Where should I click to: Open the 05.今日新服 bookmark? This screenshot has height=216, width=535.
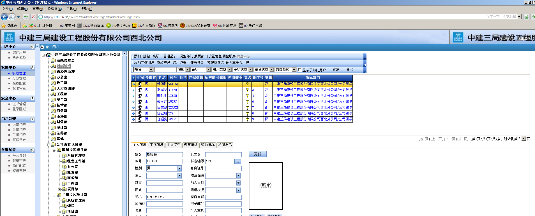[x=144, y=25]
